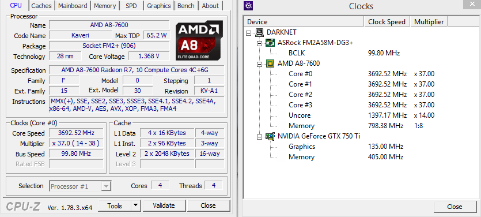This screenshot has width=481, height=217.
Task: Collapse the AMD A8-7600 tree node
Action: 260,64
